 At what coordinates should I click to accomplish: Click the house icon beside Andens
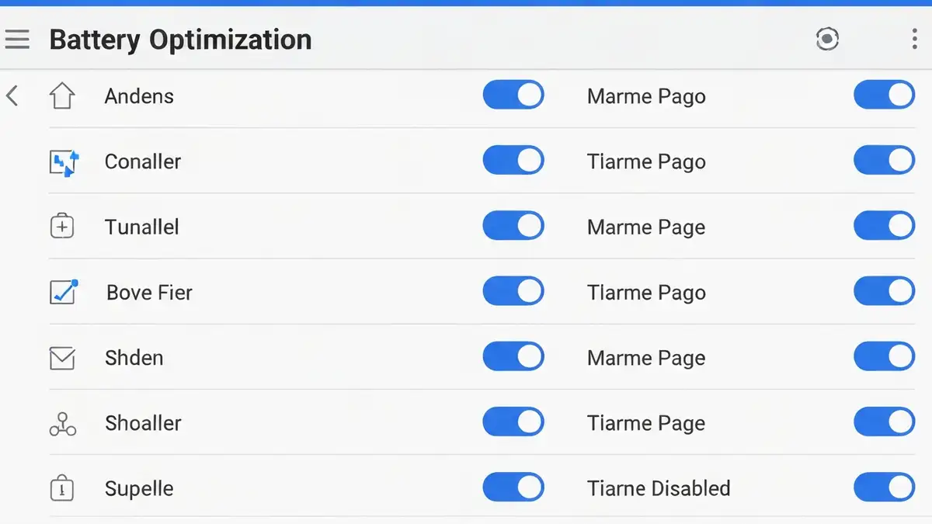click(62, 96)
